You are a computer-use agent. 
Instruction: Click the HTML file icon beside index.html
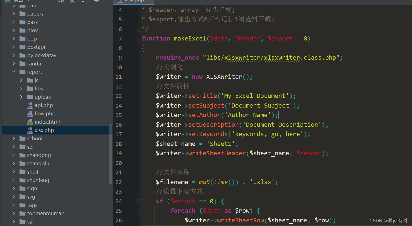(x=30, y=122)
